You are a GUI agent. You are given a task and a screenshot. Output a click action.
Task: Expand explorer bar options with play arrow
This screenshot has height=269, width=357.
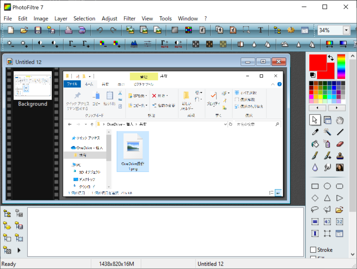coord(19,250)
